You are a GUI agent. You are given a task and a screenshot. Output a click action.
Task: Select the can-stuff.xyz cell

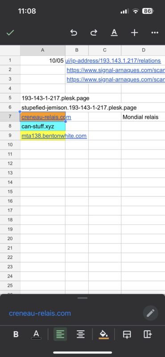click(43, 126)
